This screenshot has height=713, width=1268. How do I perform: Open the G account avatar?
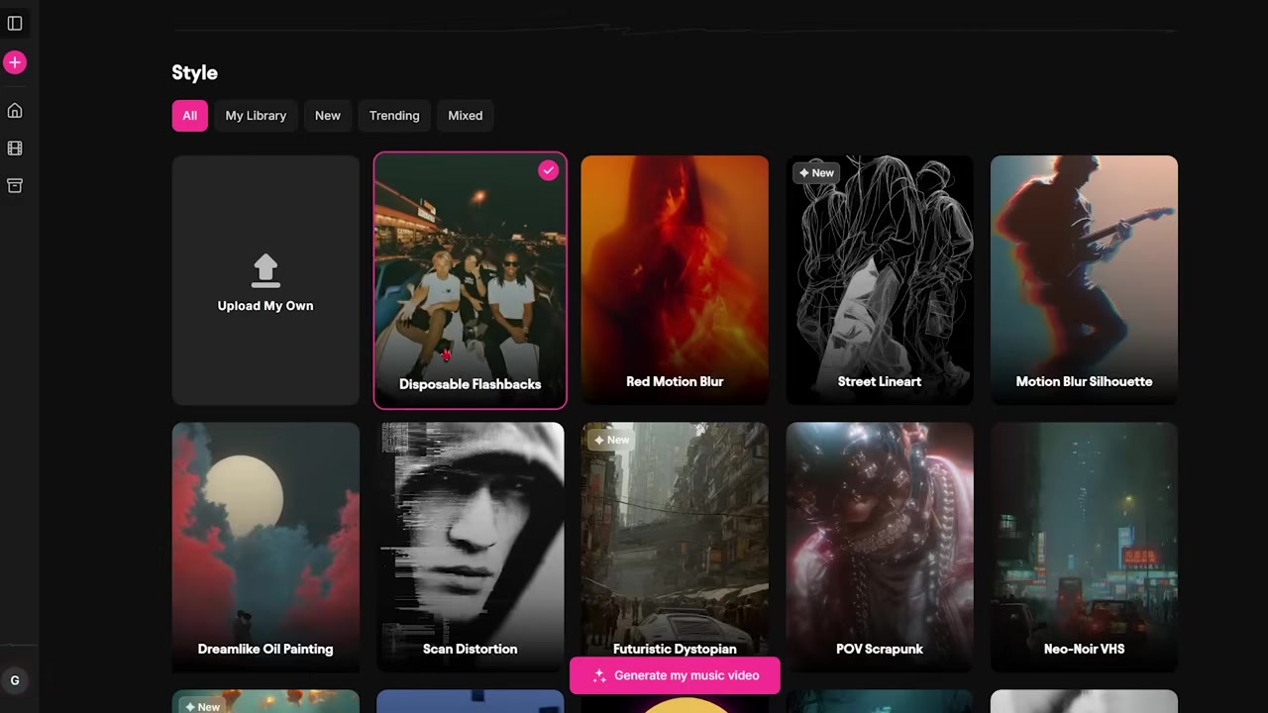point(15,680)
